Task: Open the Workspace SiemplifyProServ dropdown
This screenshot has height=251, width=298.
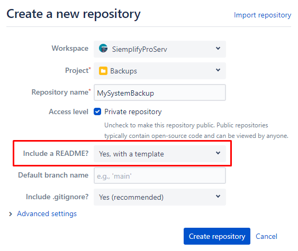Action: coord(160,49)
